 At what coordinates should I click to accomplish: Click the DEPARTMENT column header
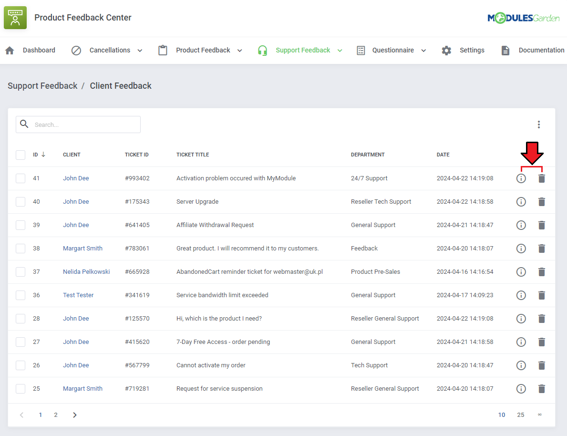(367, 155)
